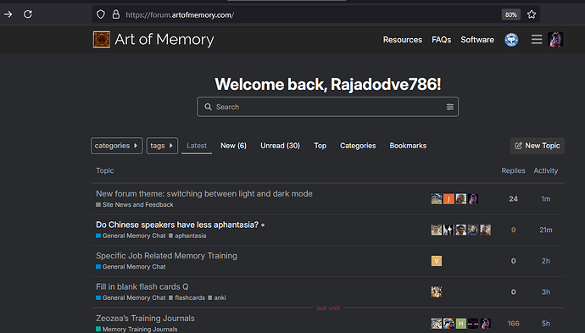585x333 pixels.
Task: Bookmark this page with the star icon
Action: point(532,14)
